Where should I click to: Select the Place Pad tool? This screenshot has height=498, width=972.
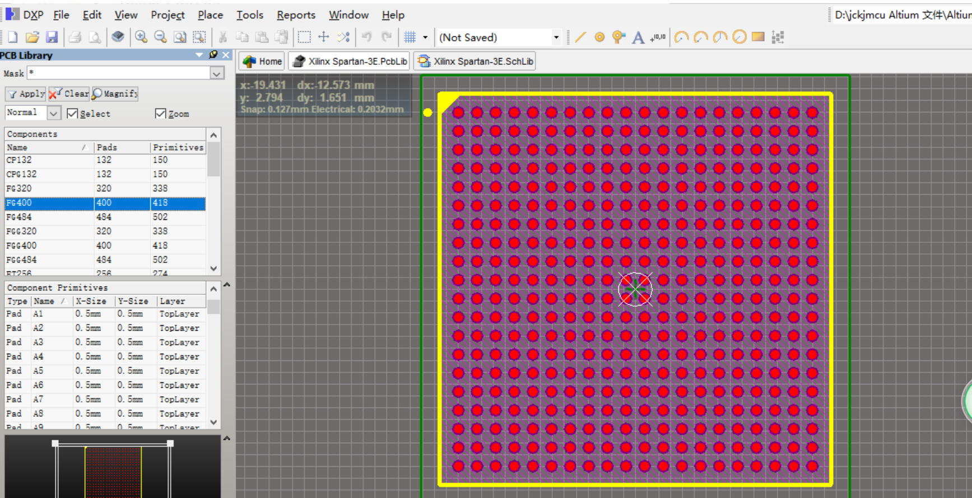click(x=599, y=37)
